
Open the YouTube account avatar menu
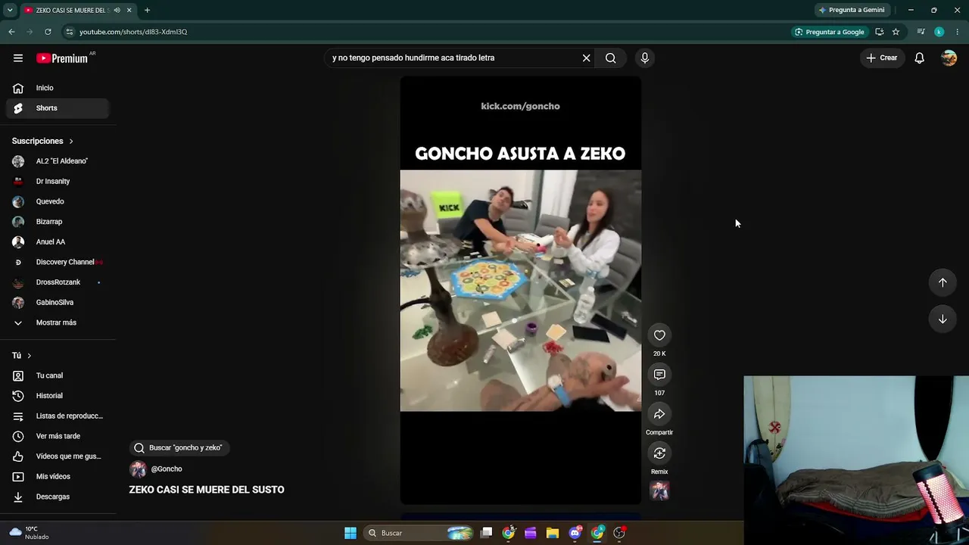tap(949, 58)
